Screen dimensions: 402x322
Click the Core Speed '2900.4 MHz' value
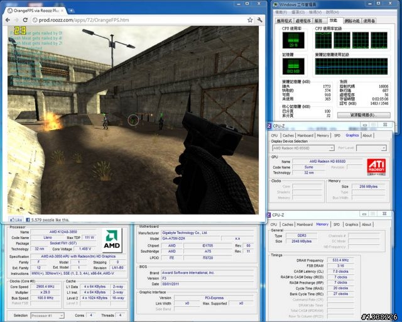click(x=45, y=287)
